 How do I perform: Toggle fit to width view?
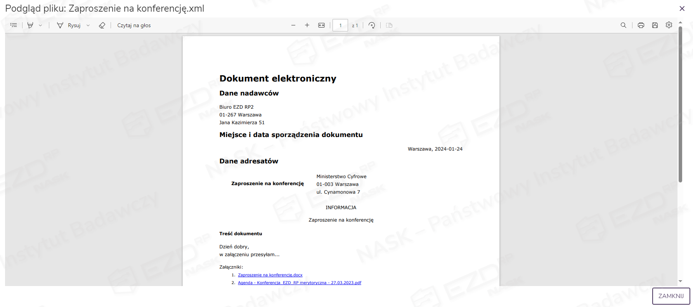(x=321, y=25)
